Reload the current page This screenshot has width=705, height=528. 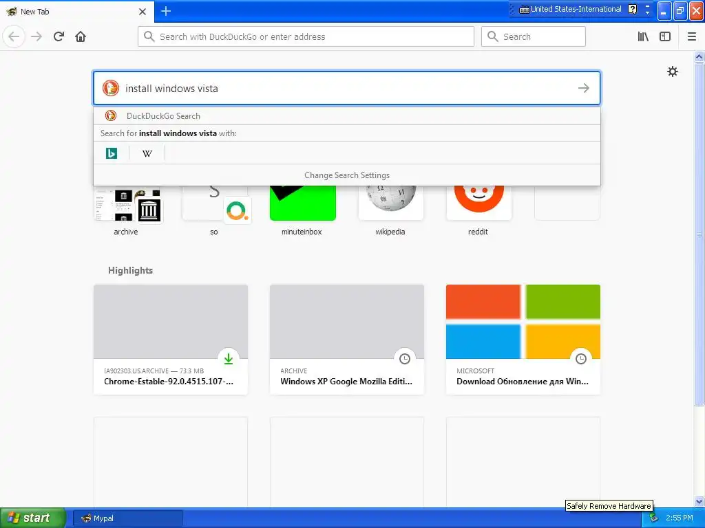59,36
